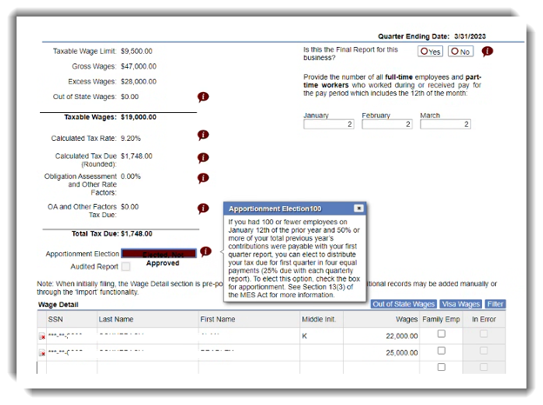Delete wage row with 22,000.00 wages

coord(43,336)
